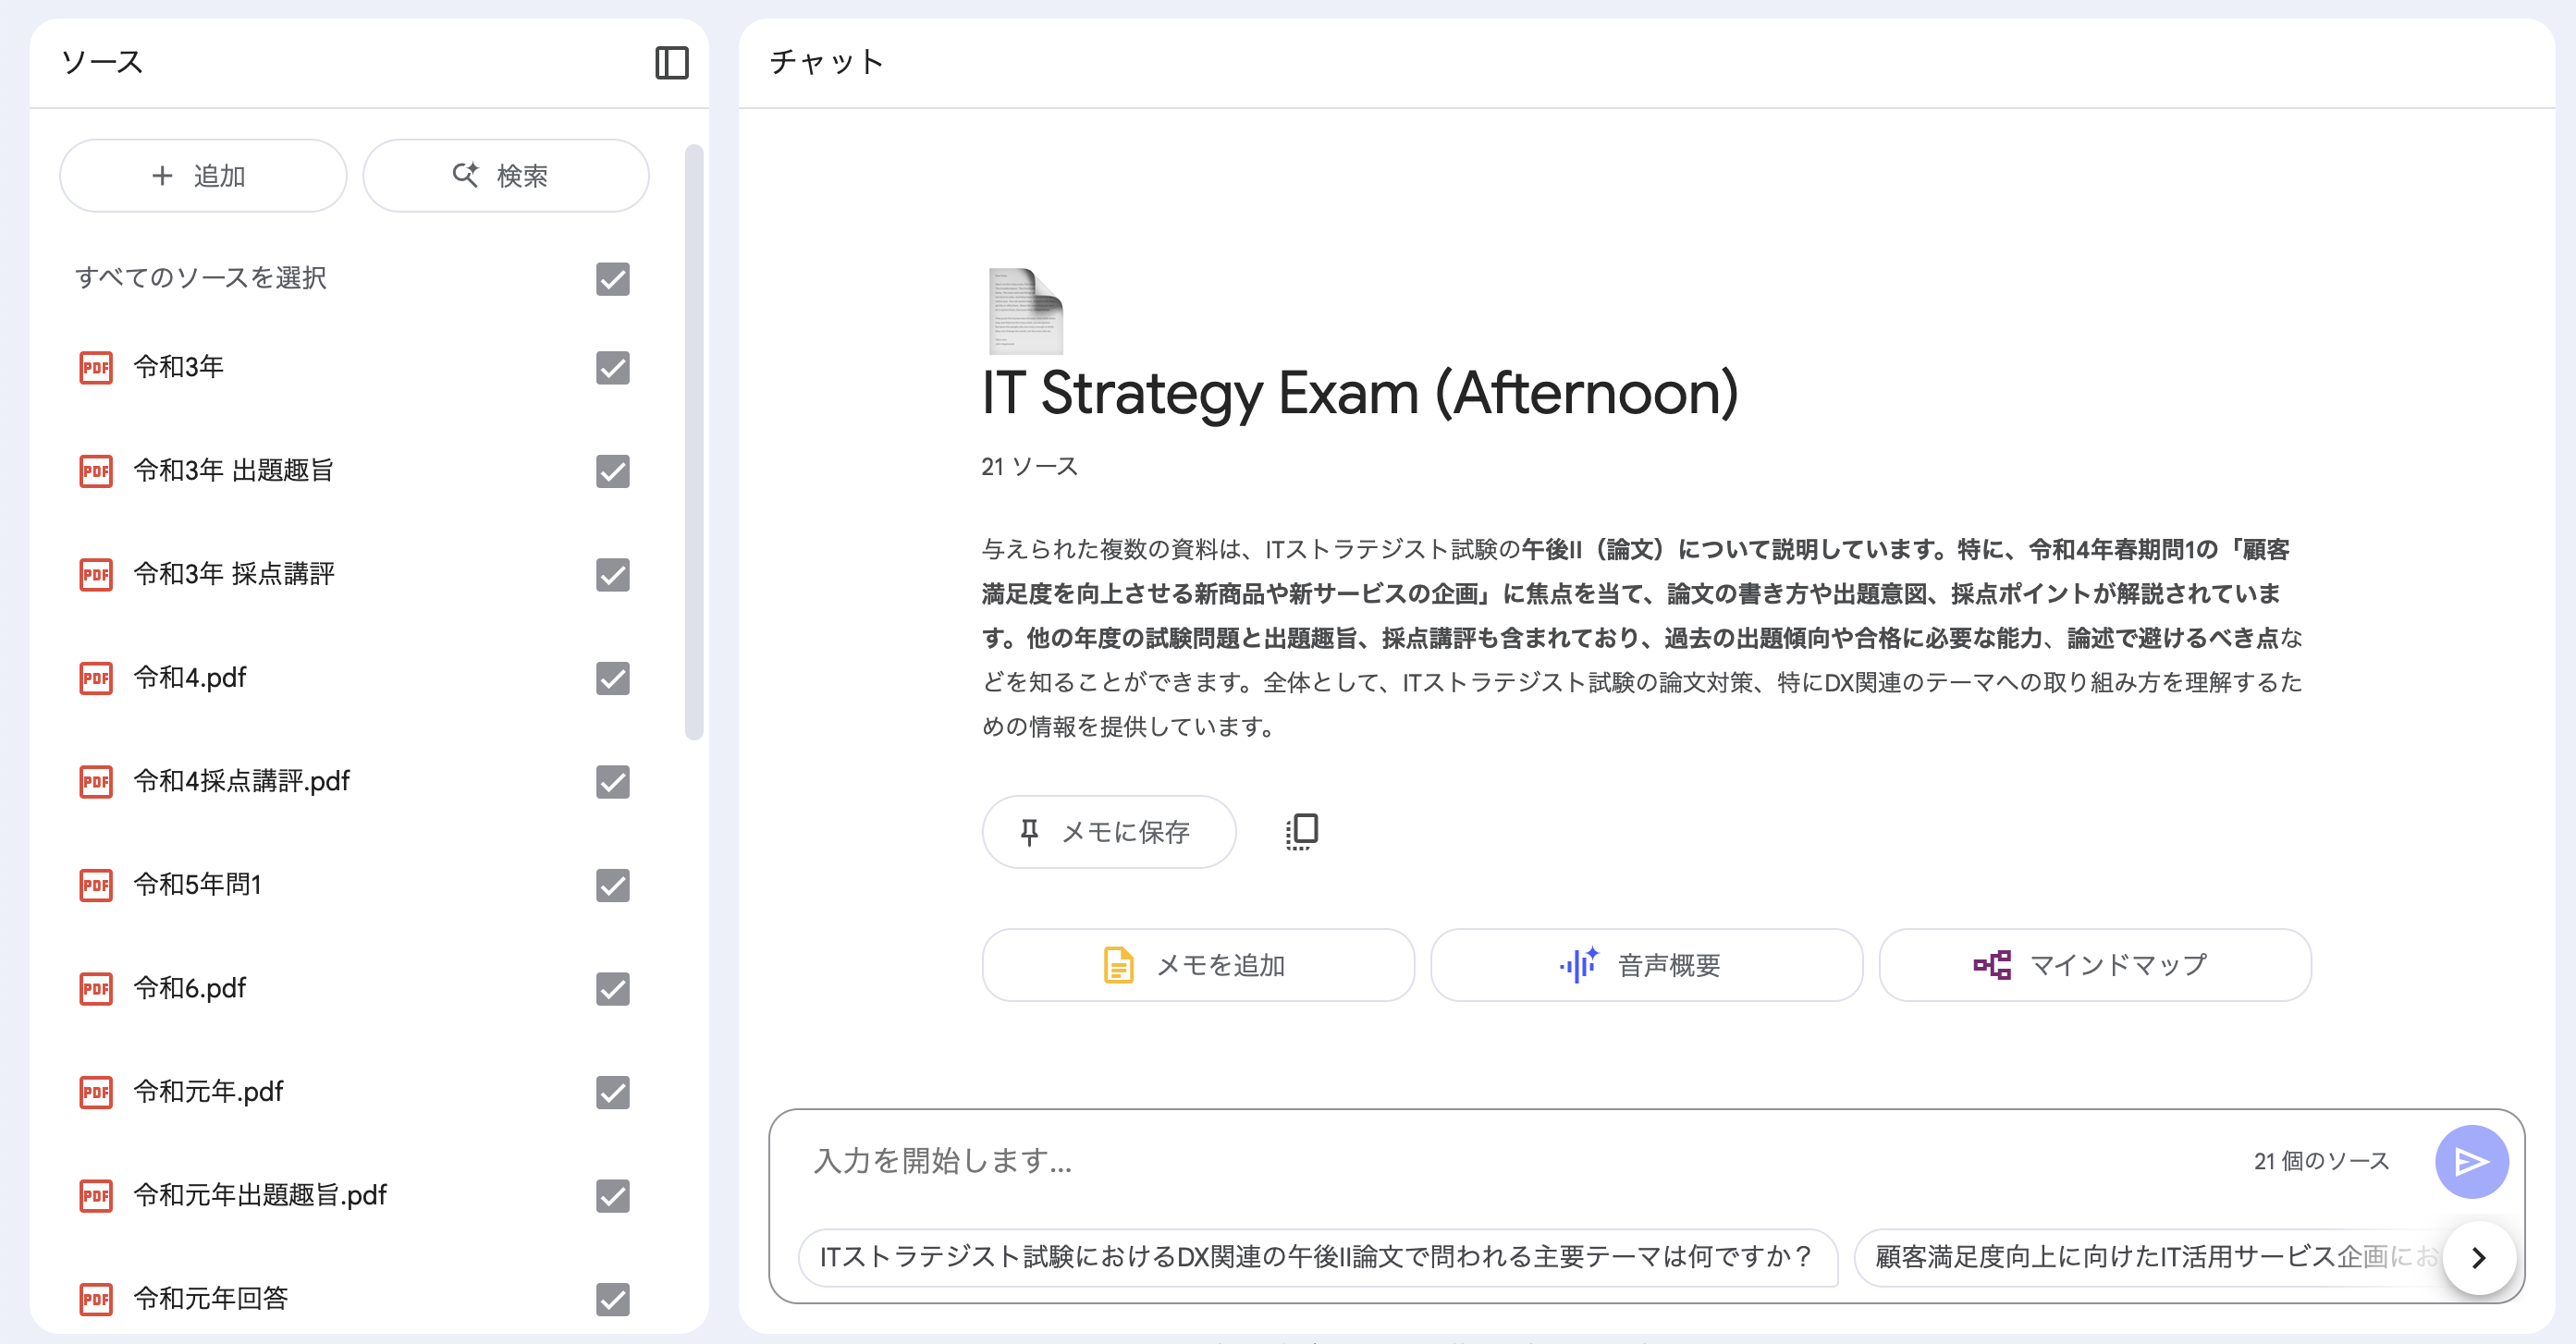Click the ソース panel header
Viewport: 2576px width, 1344px height.
pyautogui.click(x=102, y=62)
